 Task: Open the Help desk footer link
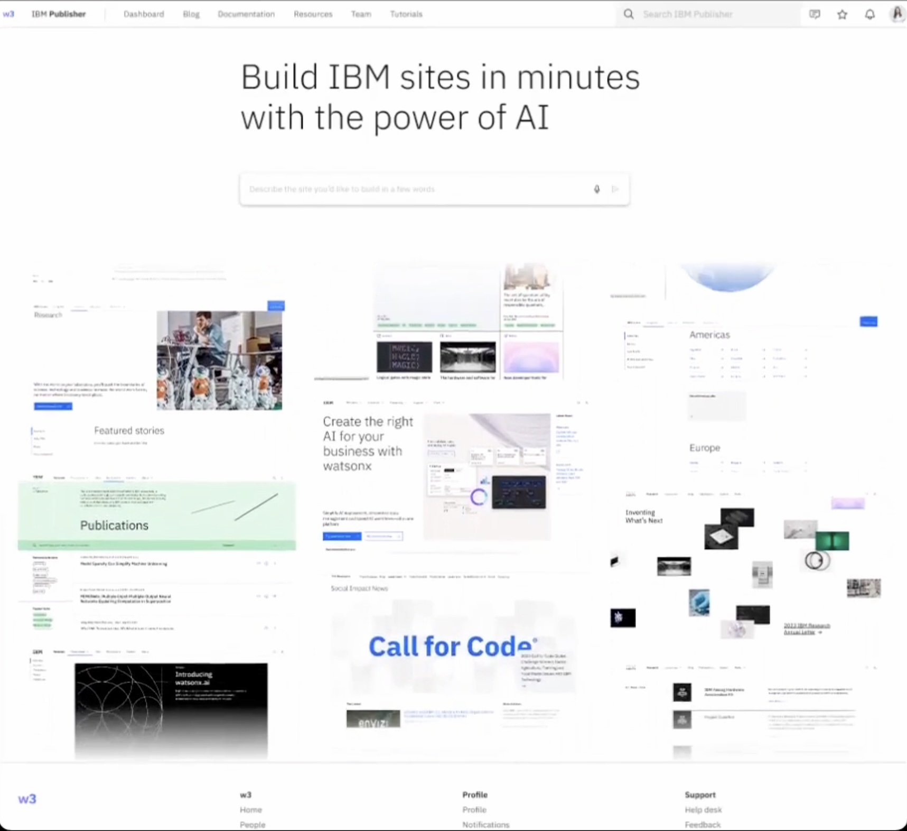(x=703, y=810)
